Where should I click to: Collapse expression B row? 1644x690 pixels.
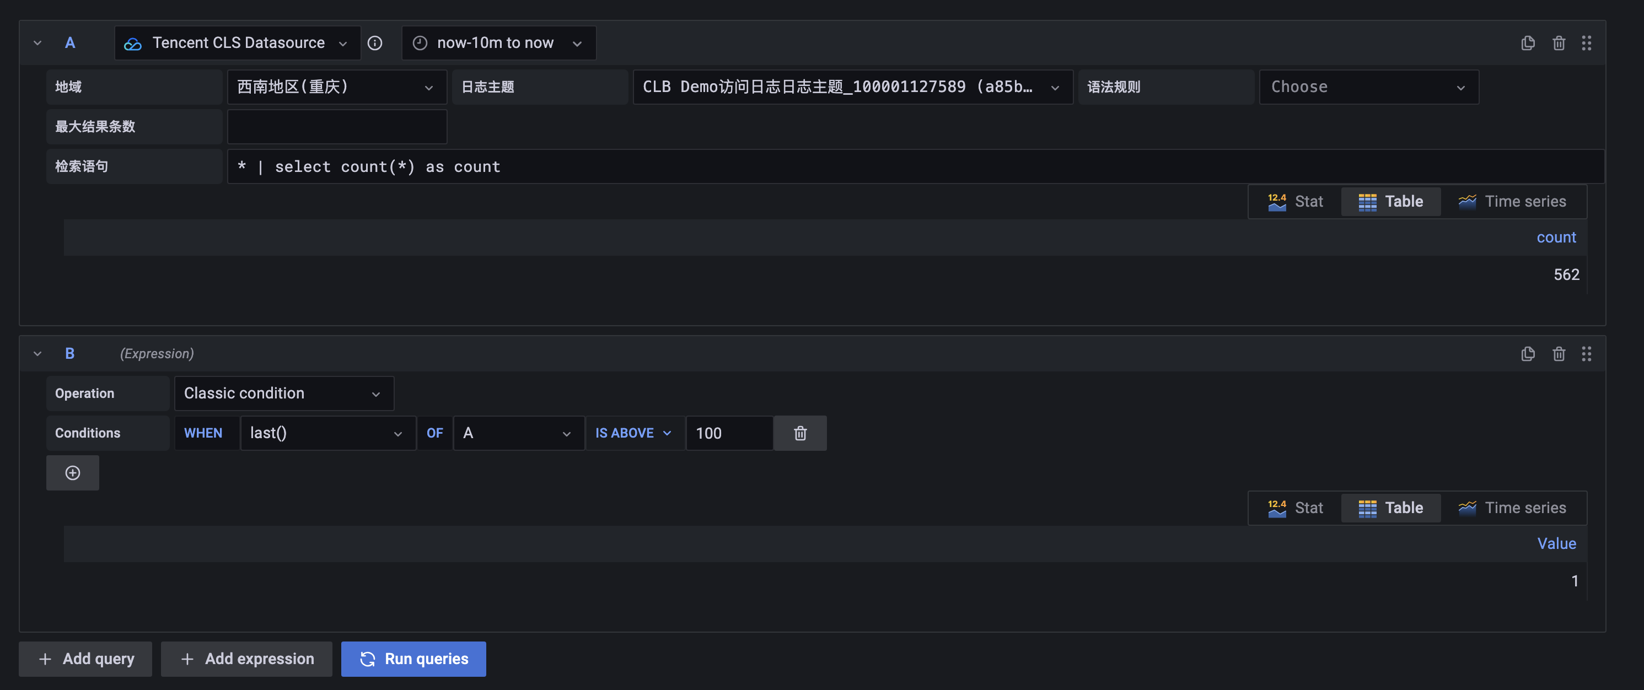[37, 353]
